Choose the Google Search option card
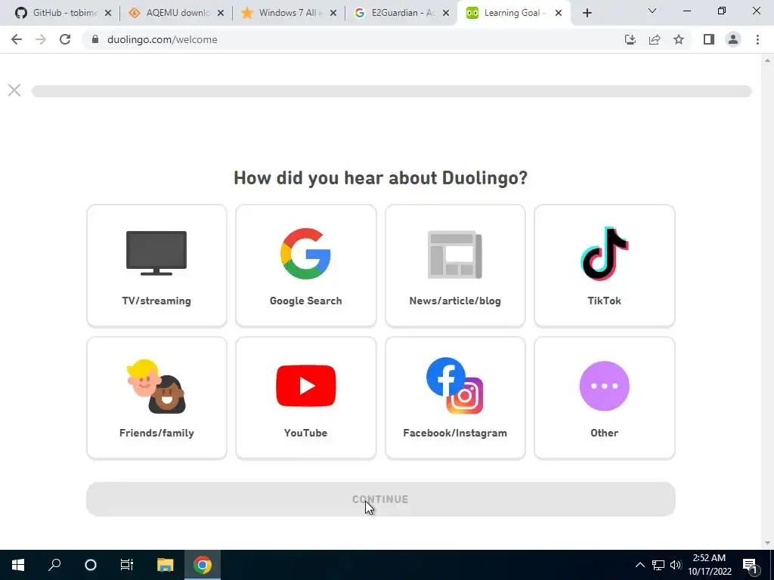774x580 pixels. (x=305, y=266)
